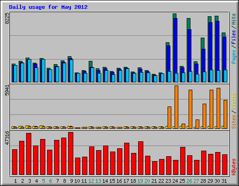Screen dimensions: 239x186
Task: Click the 47316 axis value
Action: [x=7, y=138]
